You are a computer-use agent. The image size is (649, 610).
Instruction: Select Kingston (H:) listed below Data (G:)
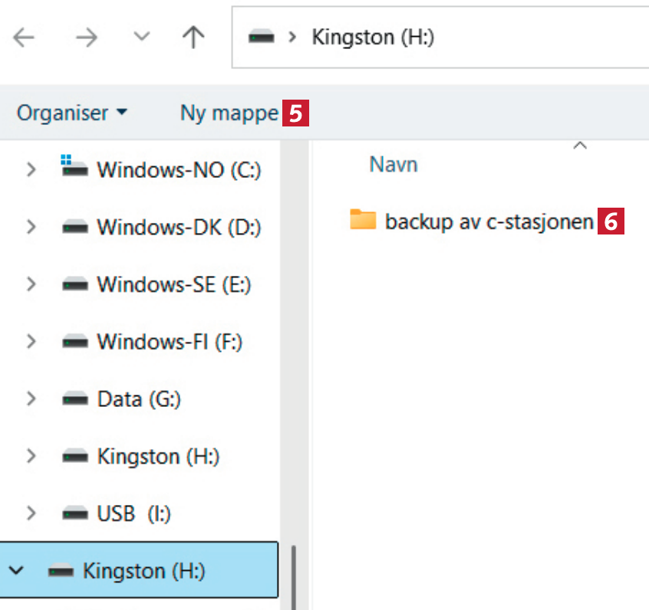coord(158,456)
